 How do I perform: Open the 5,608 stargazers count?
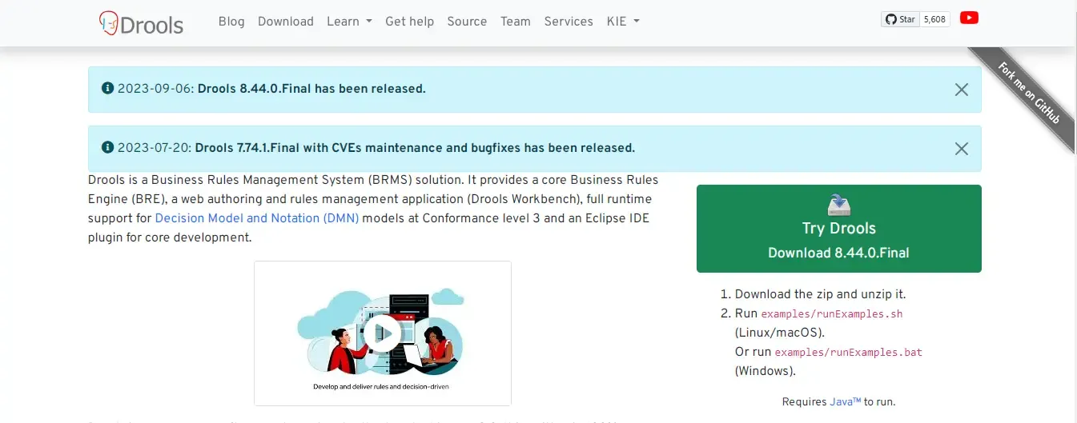coord(934,19)
